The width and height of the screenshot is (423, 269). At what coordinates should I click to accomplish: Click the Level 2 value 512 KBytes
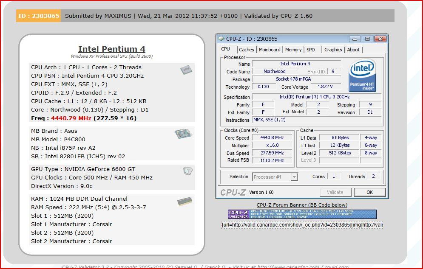[x=339, y=153]
